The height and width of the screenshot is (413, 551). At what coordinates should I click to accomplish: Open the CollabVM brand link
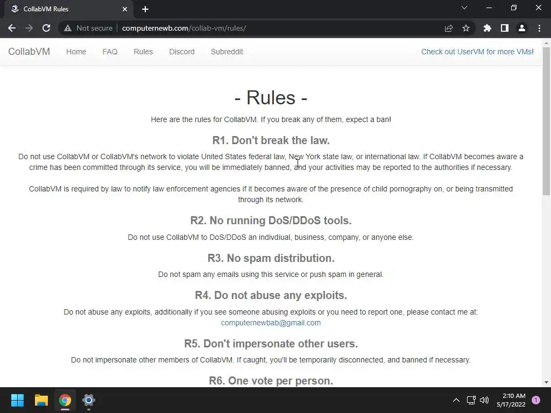[x=29, y=52]
